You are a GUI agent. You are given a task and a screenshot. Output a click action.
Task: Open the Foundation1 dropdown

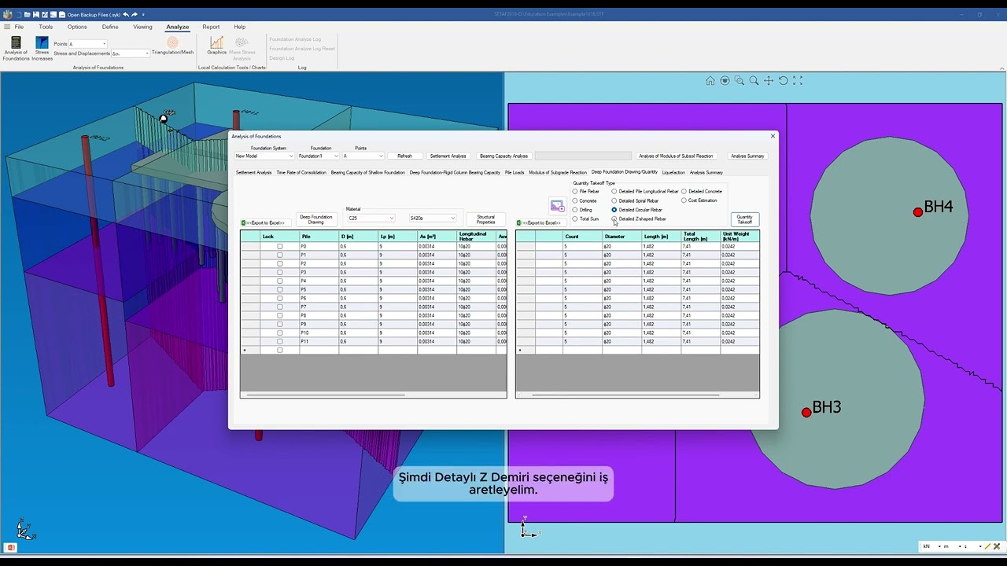tap(318, 156)
